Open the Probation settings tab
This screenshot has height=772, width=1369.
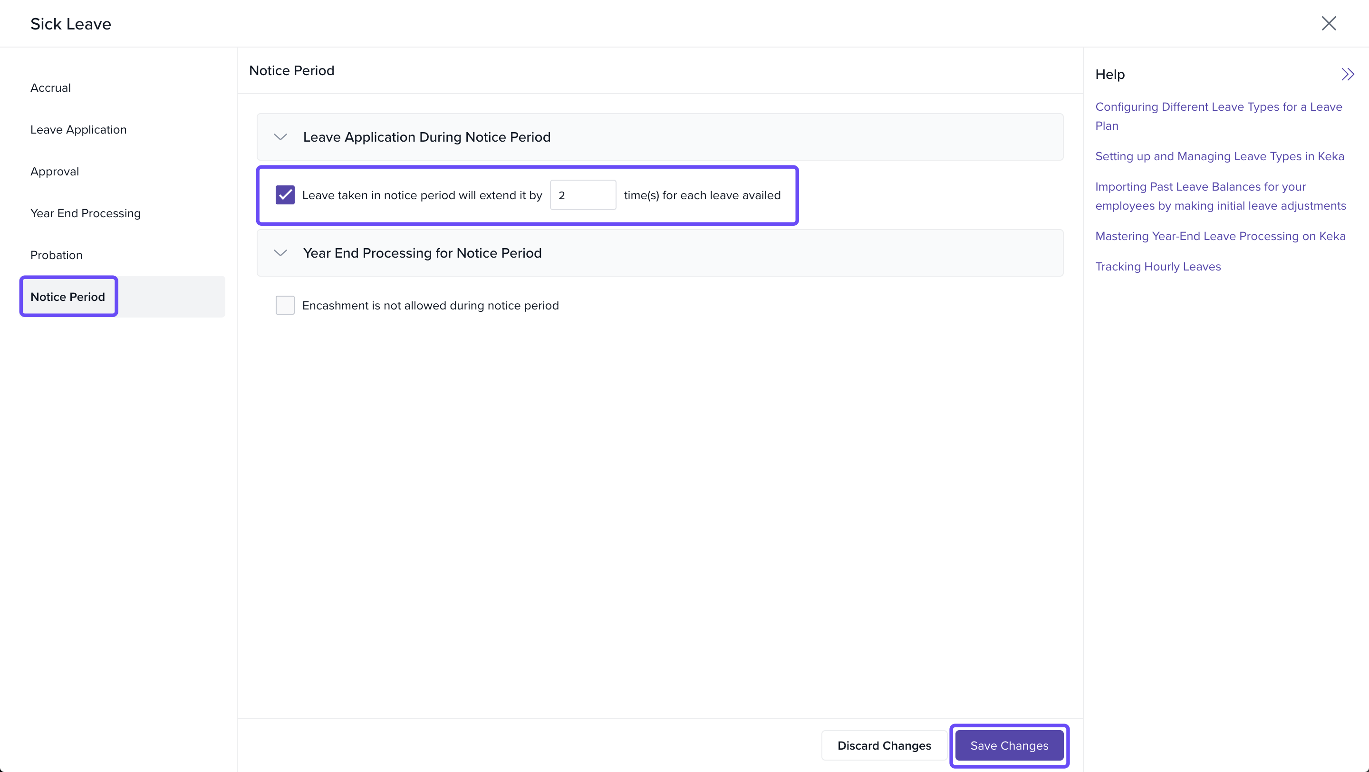point(57,255)
